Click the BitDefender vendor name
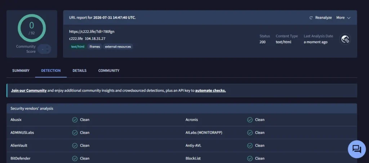Screen dimensions: 369x163 [x=20, y=159]
